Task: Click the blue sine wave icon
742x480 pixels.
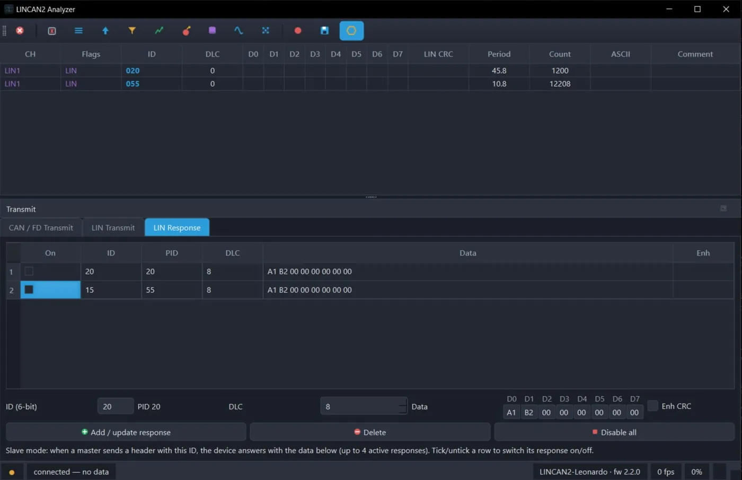Action: tap(239, 31)
